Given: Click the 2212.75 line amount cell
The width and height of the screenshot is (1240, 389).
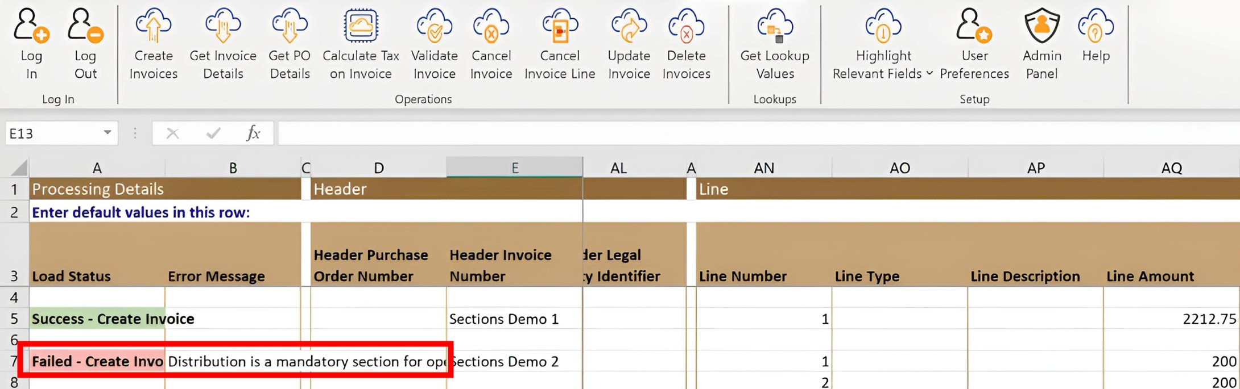Looking at the screenshot, I should click(x=1172, y=319).
